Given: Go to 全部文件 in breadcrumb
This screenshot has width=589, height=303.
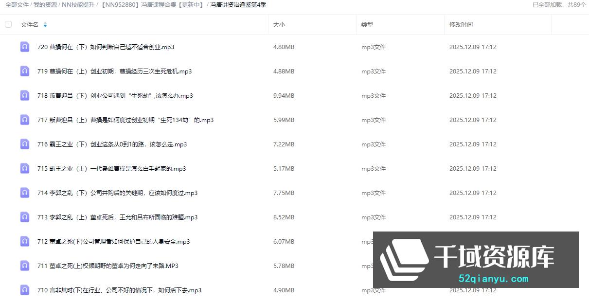Looking at the screenshot, I should [x=17, y=5].
